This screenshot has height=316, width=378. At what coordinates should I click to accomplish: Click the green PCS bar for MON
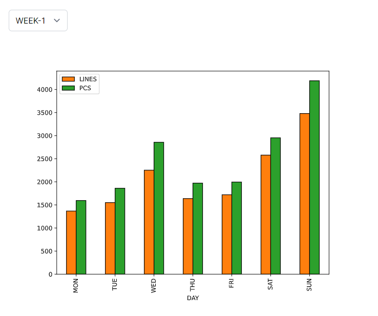click(81, 237)
